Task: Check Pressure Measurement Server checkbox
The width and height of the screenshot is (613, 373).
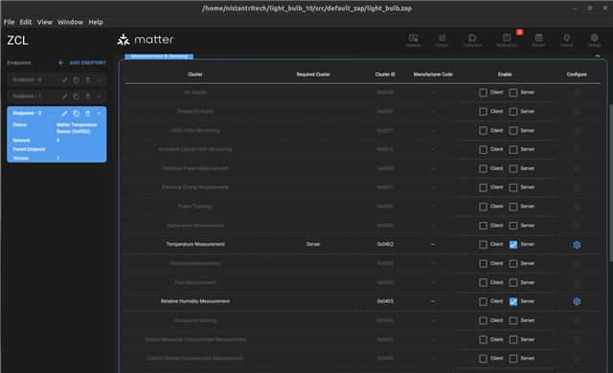Action: [x=513, y=264]
